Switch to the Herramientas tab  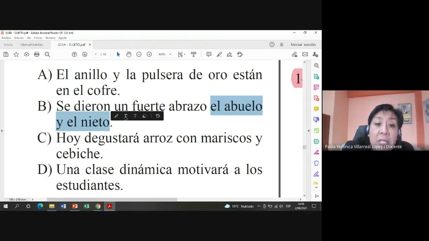[32, 45]
